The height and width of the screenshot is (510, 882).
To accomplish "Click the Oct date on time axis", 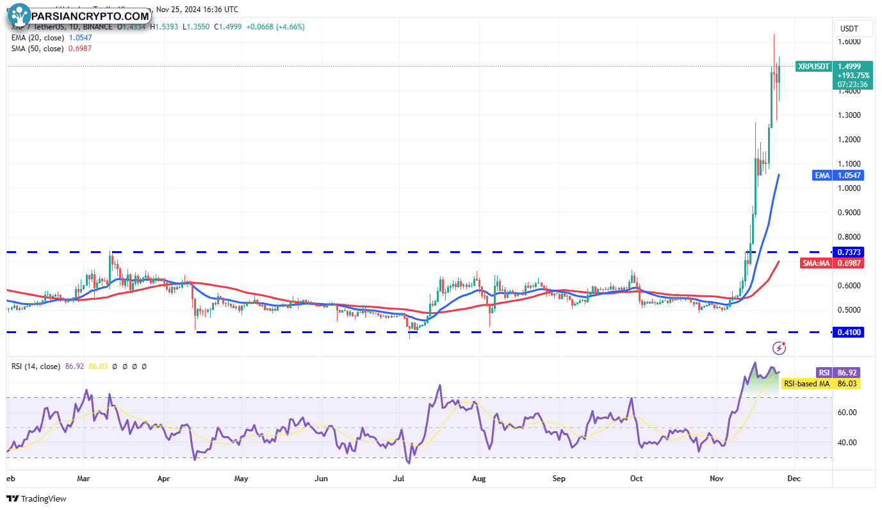I will pyautogui.click(x=636, y=478).
